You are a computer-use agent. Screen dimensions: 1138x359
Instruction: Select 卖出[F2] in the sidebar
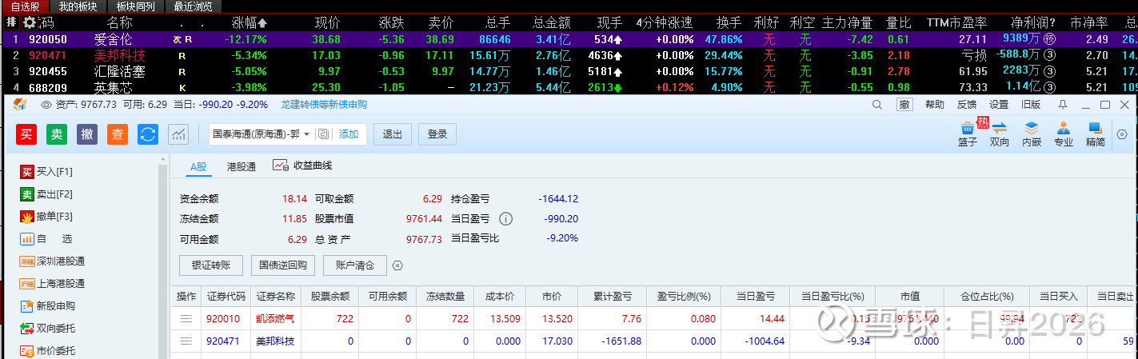[46, 194]
